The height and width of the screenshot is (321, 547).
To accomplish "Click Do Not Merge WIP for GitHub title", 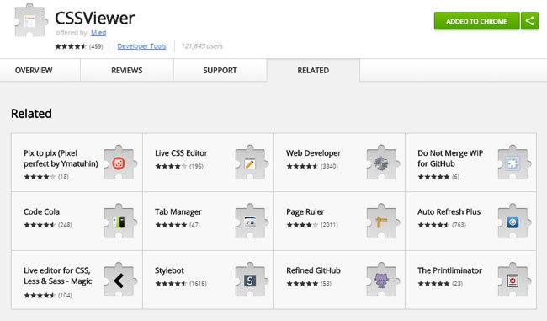I will [450, 158].
